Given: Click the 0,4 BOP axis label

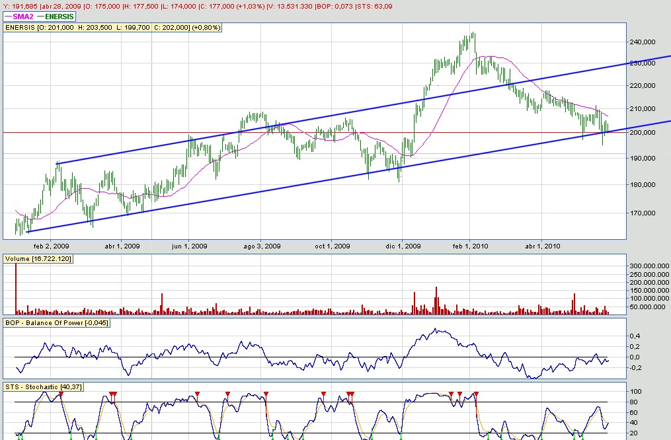Looking at the screenshot, I should [635, 336].
